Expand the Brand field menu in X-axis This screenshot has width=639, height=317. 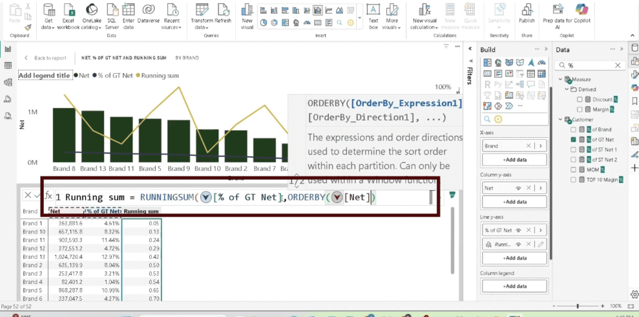541,145
